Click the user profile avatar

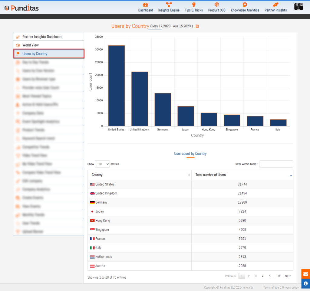click(x=298, y=7)
